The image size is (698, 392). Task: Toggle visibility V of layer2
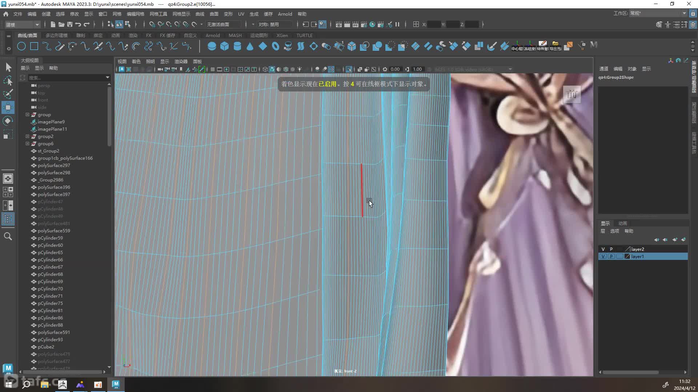603,249
